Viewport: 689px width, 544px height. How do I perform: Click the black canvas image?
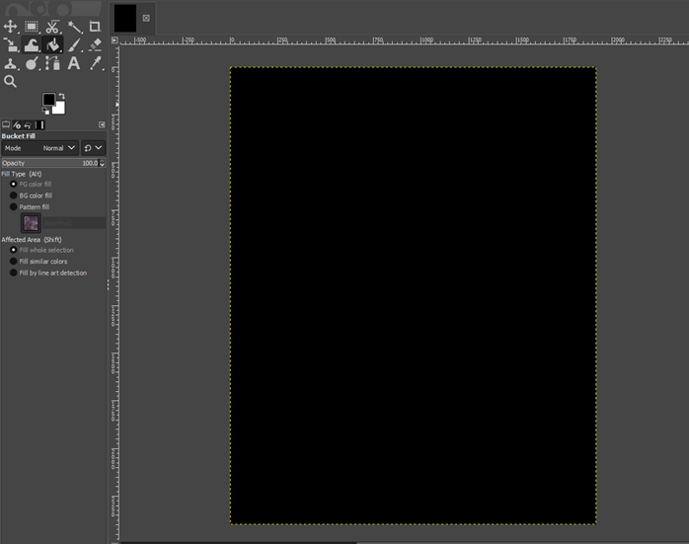413,296
